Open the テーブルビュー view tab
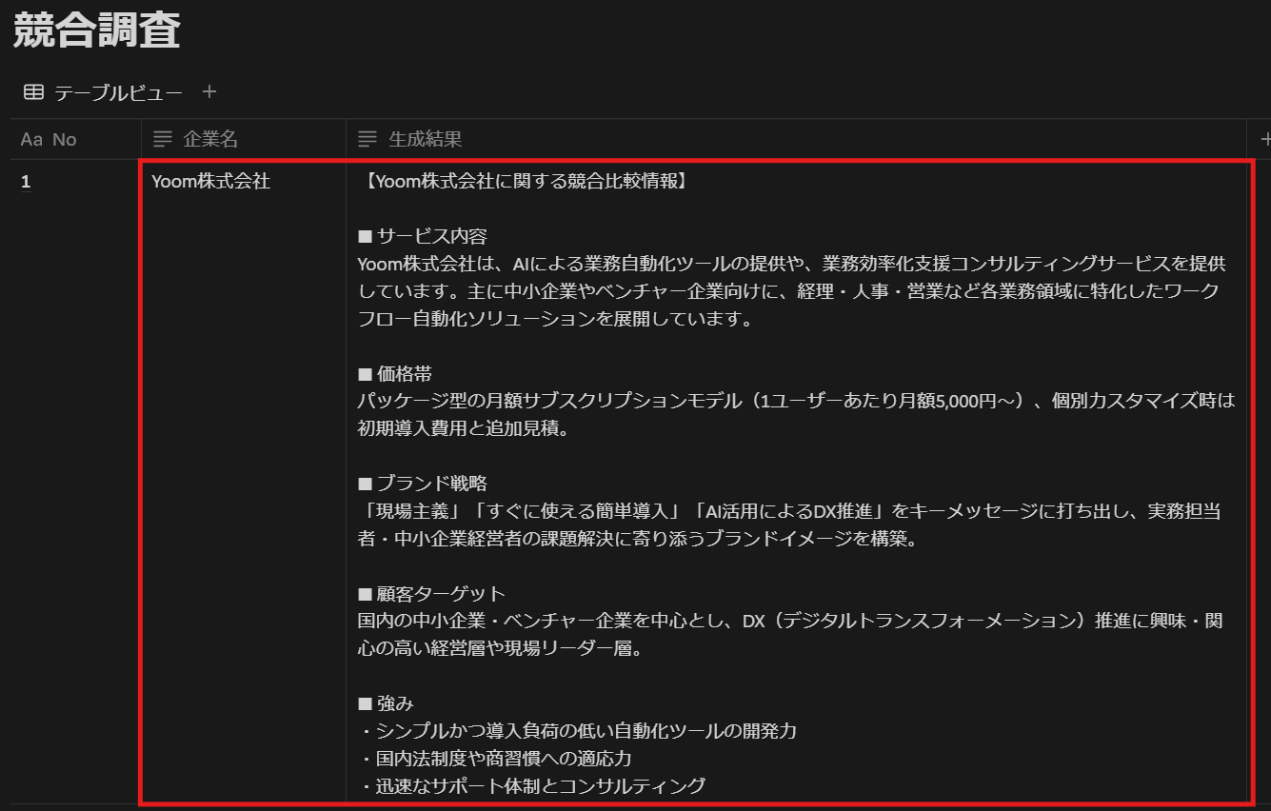Screen dimensions: 1271x811 tap(103, 92)
